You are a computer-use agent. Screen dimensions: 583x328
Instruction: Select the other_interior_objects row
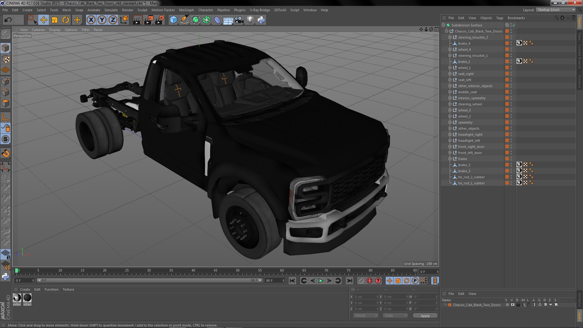475,86
